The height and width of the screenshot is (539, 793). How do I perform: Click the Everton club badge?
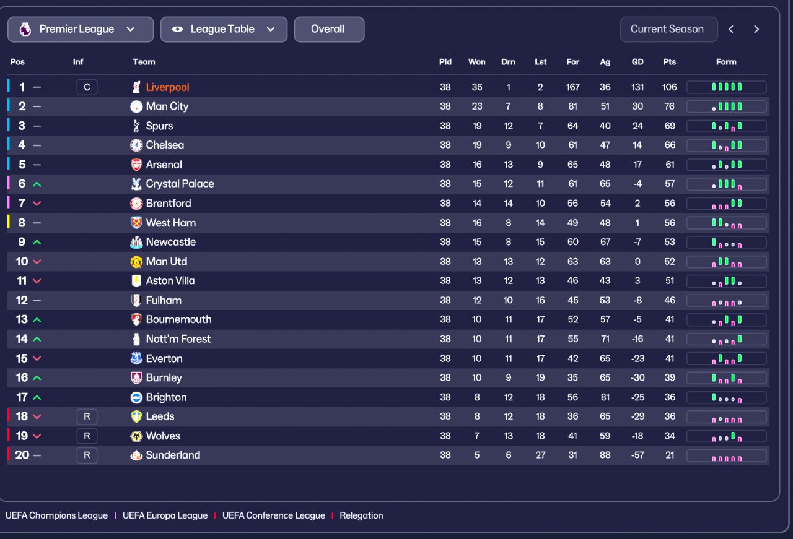tap(136, 358)
